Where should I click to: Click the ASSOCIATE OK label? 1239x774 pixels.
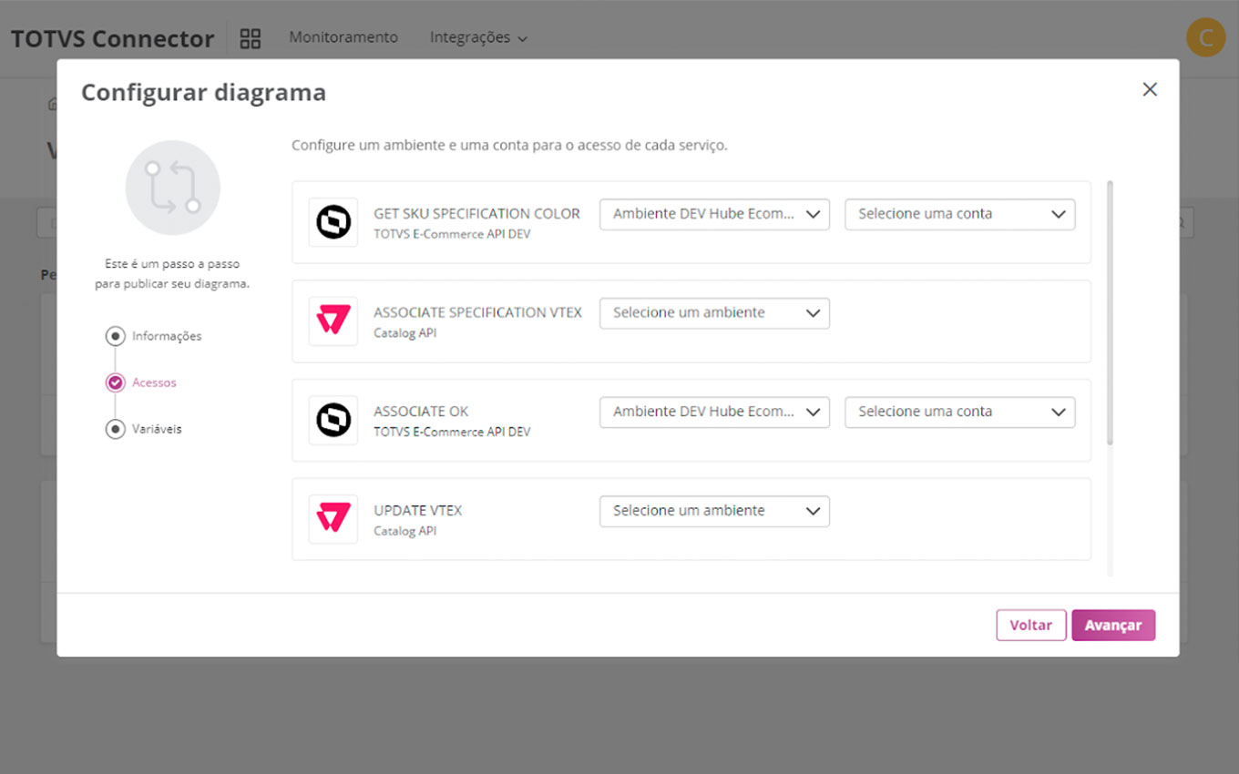click(x=421, y=411)
